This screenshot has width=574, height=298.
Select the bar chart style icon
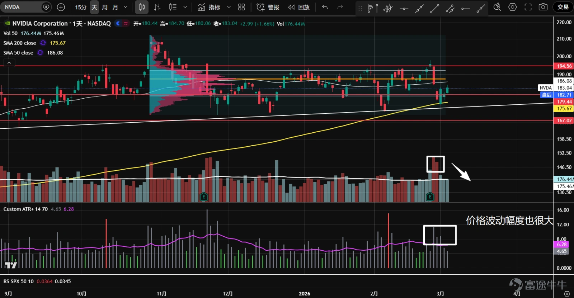[x=157, y=7]
